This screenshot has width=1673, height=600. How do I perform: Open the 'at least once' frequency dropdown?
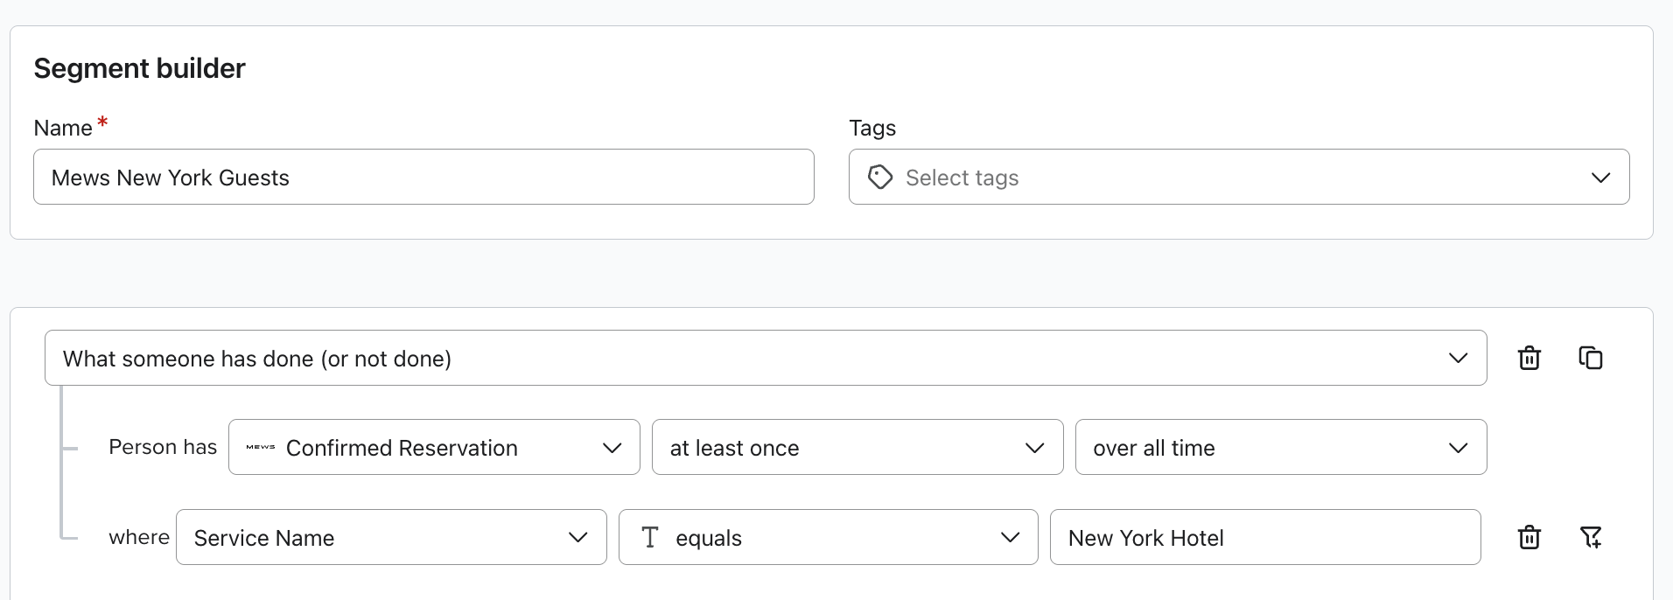(857, 448)
